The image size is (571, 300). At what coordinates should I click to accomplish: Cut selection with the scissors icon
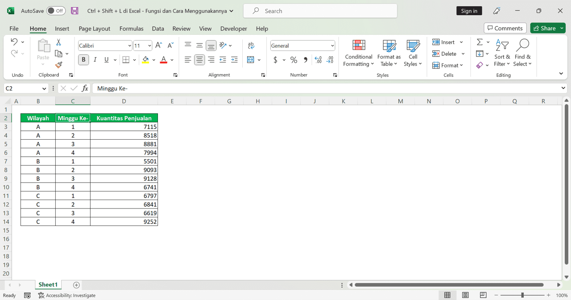click(58, 42)
